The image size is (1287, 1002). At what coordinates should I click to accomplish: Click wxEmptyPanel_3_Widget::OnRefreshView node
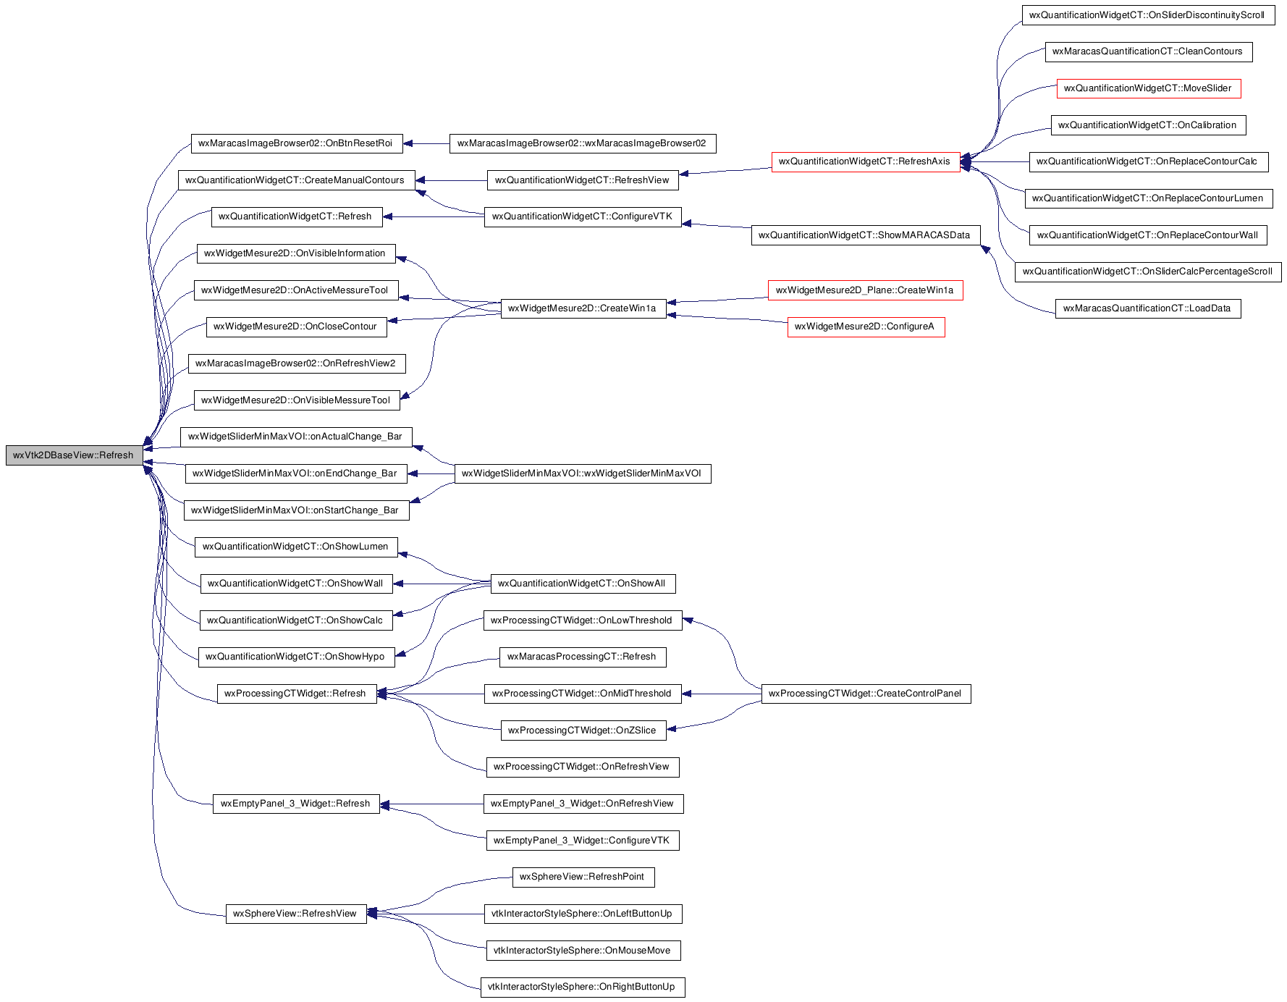[583, 804]
